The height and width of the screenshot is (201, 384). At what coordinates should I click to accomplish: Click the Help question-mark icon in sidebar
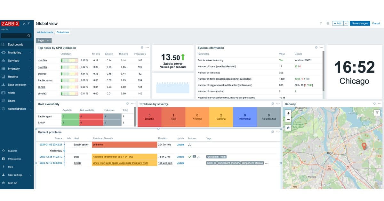coord(3,167)
